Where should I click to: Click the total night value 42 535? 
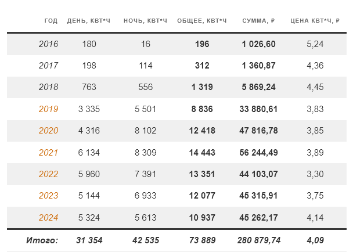(145, 240)
